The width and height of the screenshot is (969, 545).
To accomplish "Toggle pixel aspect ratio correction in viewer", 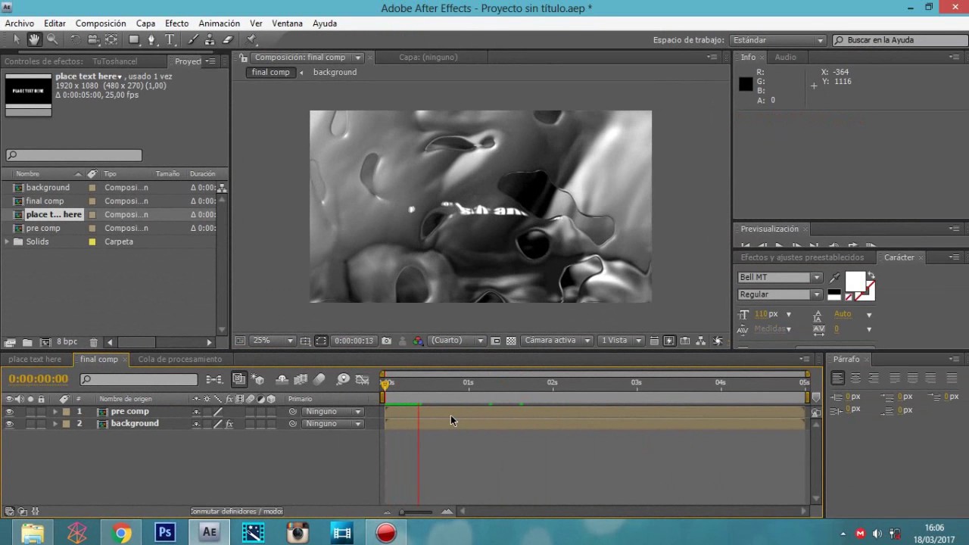I will (654, 341).
